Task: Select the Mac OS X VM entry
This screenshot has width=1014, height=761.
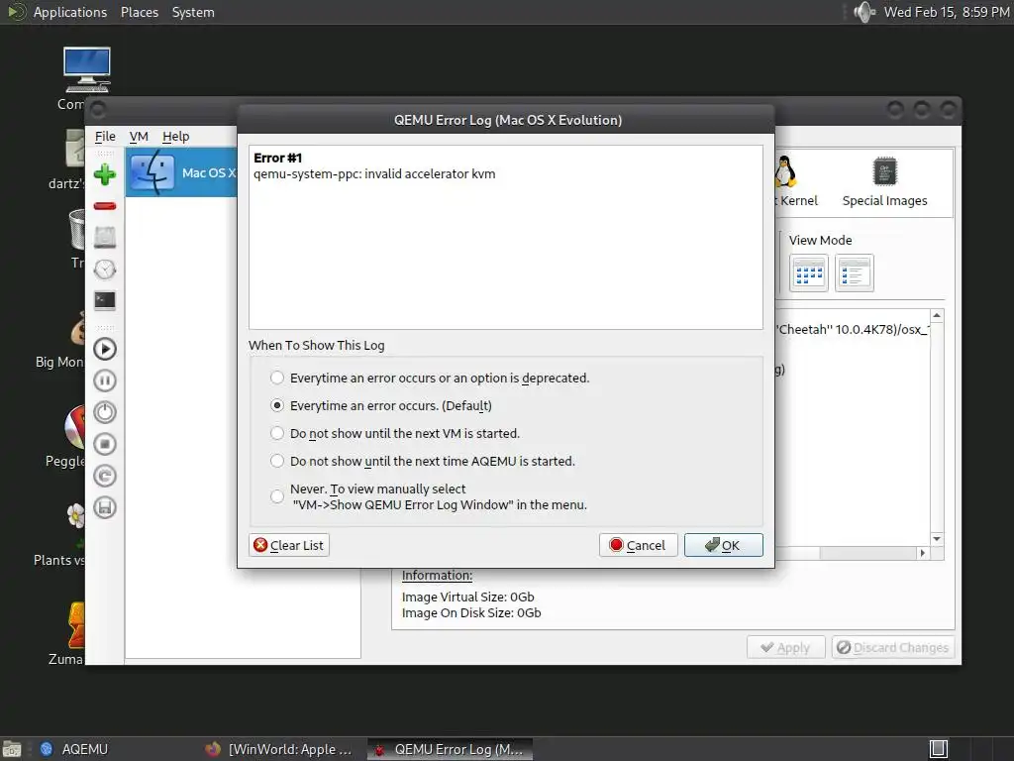Action: [182, 172]
